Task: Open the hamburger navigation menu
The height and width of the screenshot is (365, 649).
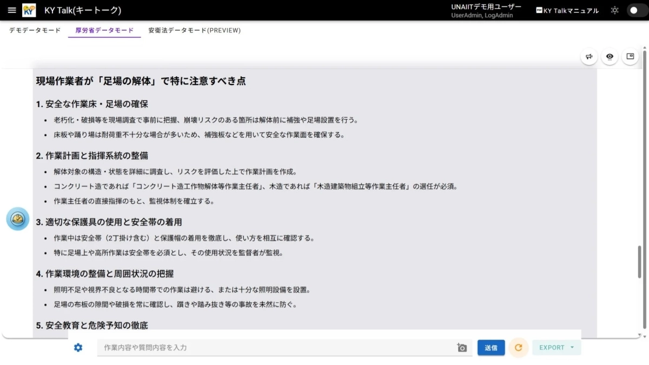Action: (12, 10)
